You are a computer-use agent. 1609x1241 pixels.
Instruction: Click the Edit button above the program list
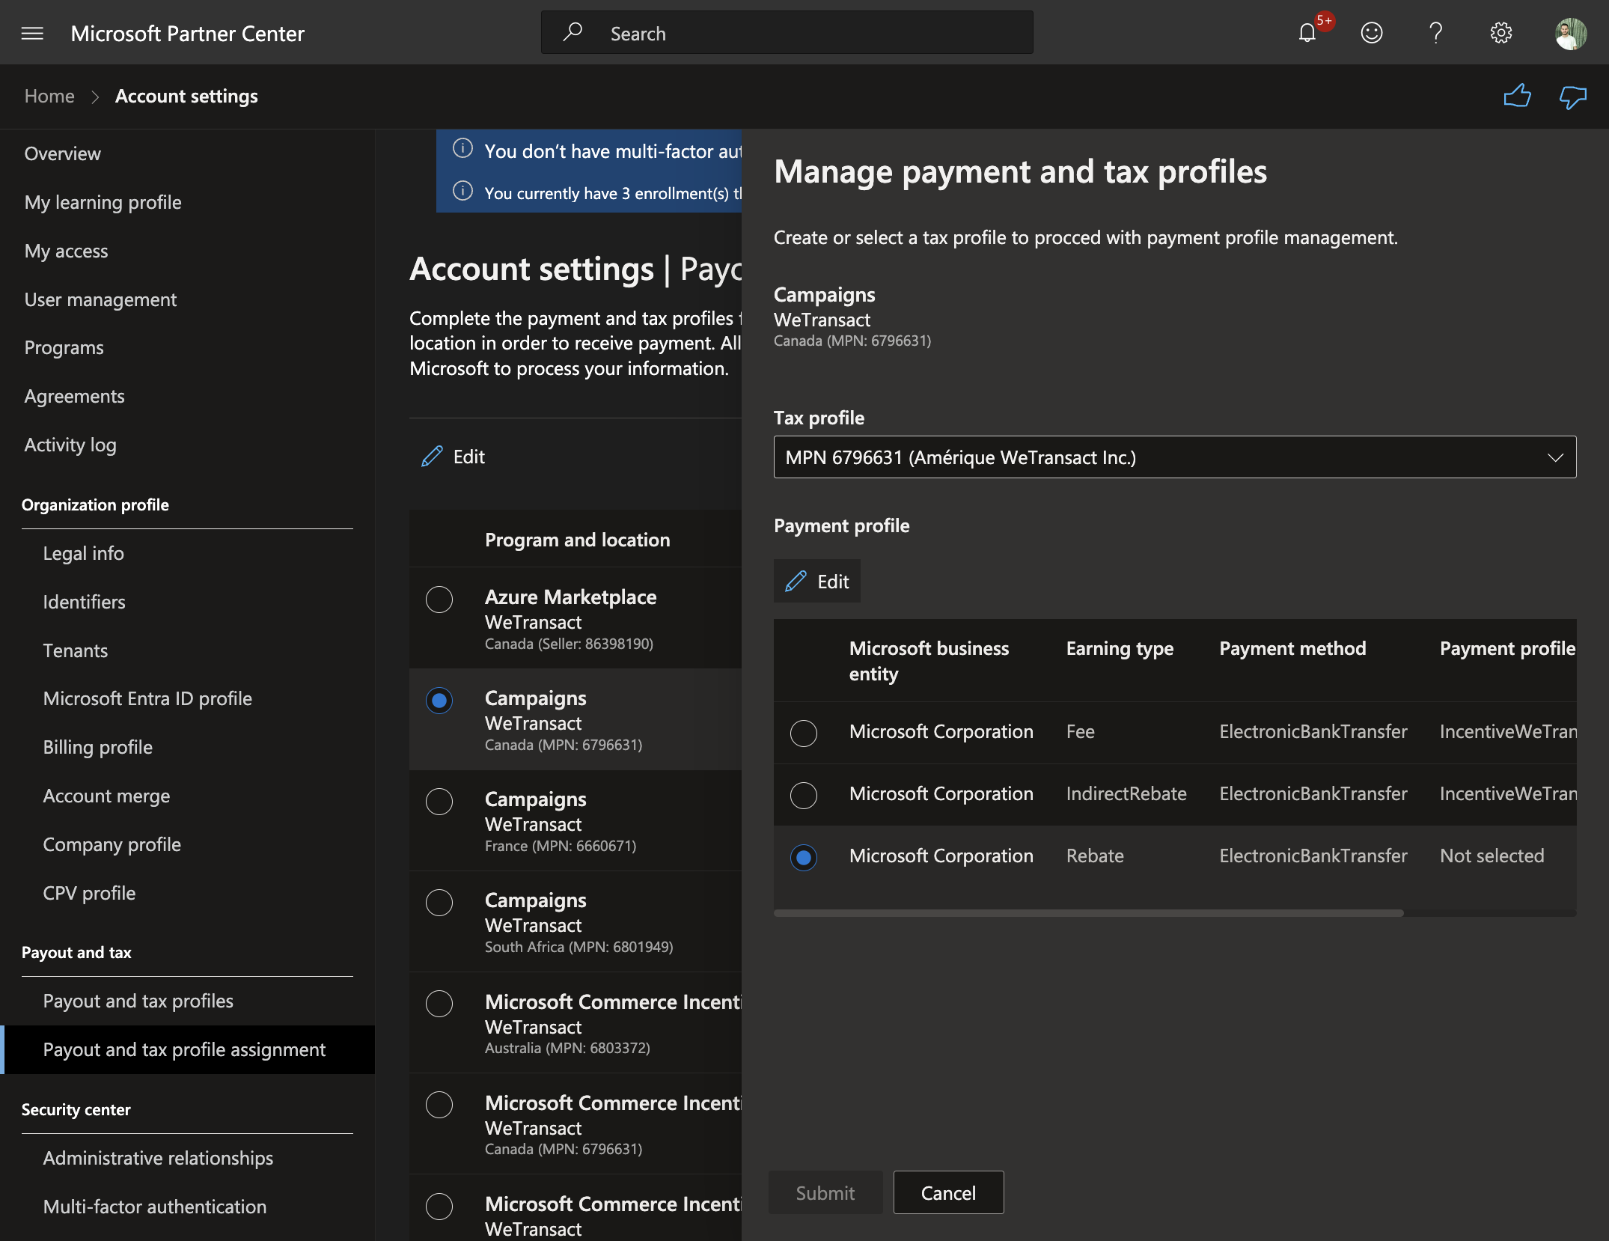[454, 457]
